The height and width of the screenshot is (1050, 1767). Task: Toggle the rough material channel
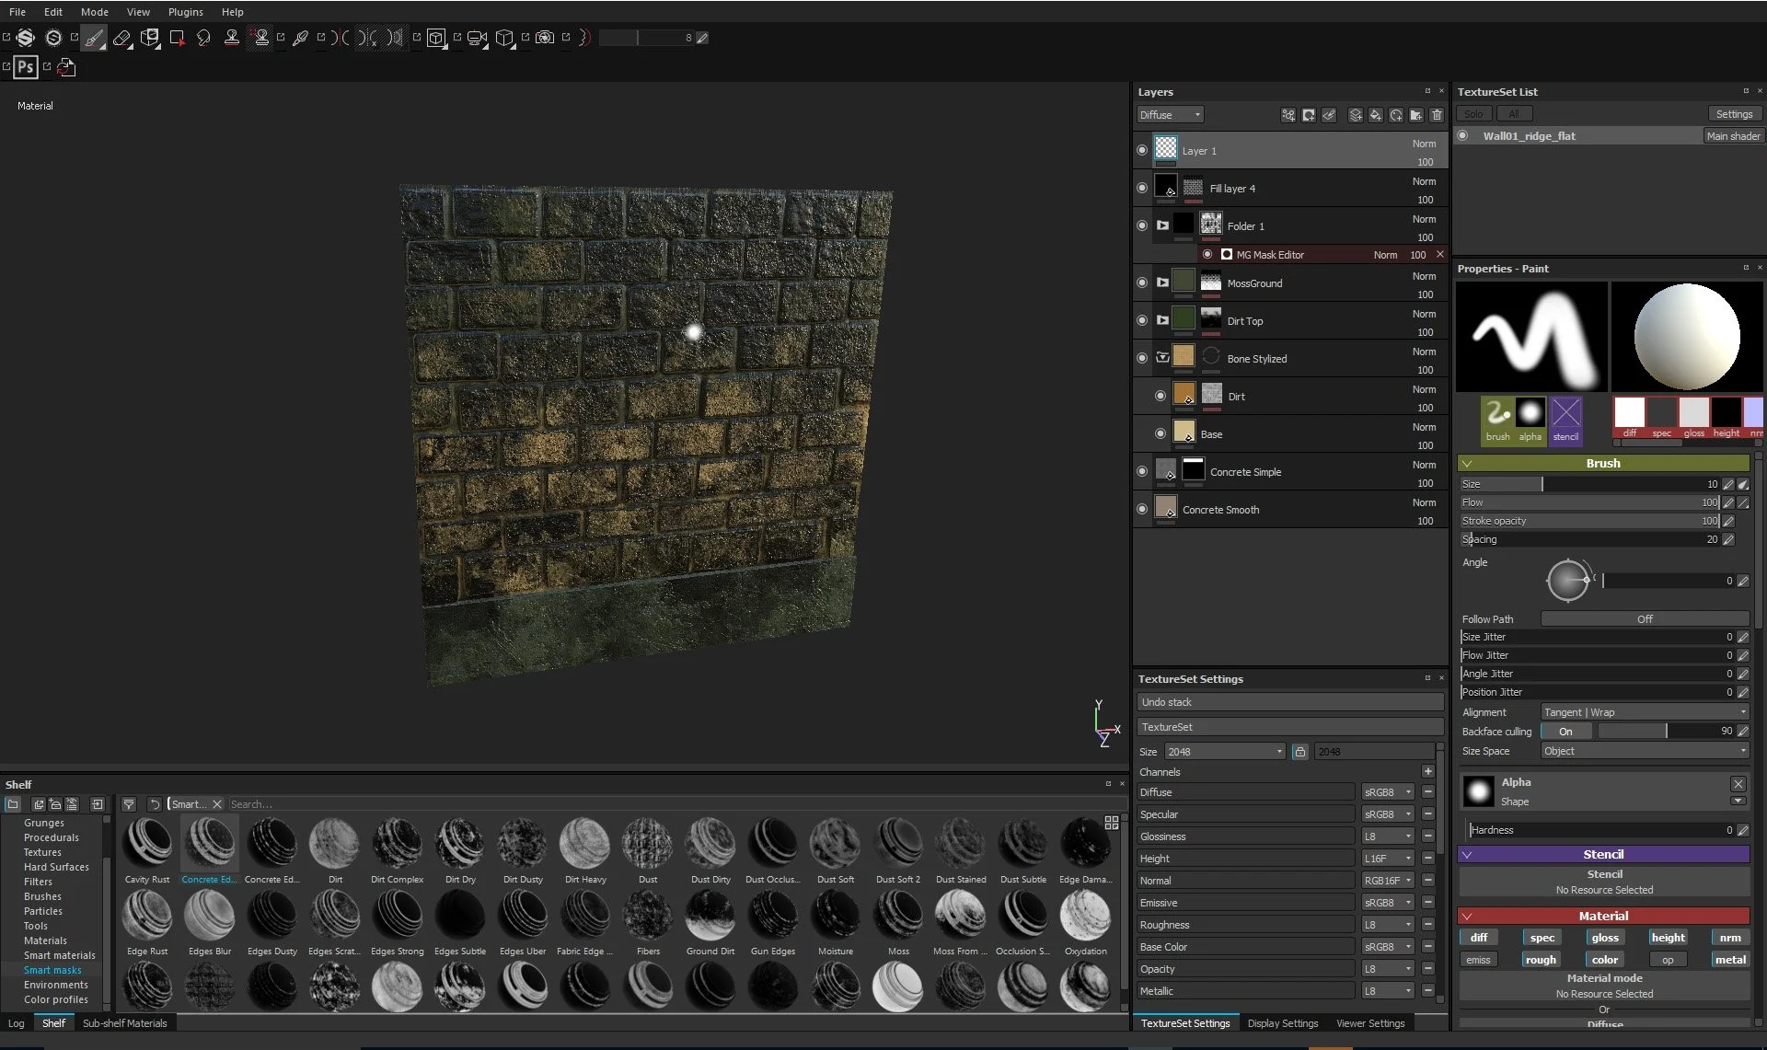[x=1541, y=960]
